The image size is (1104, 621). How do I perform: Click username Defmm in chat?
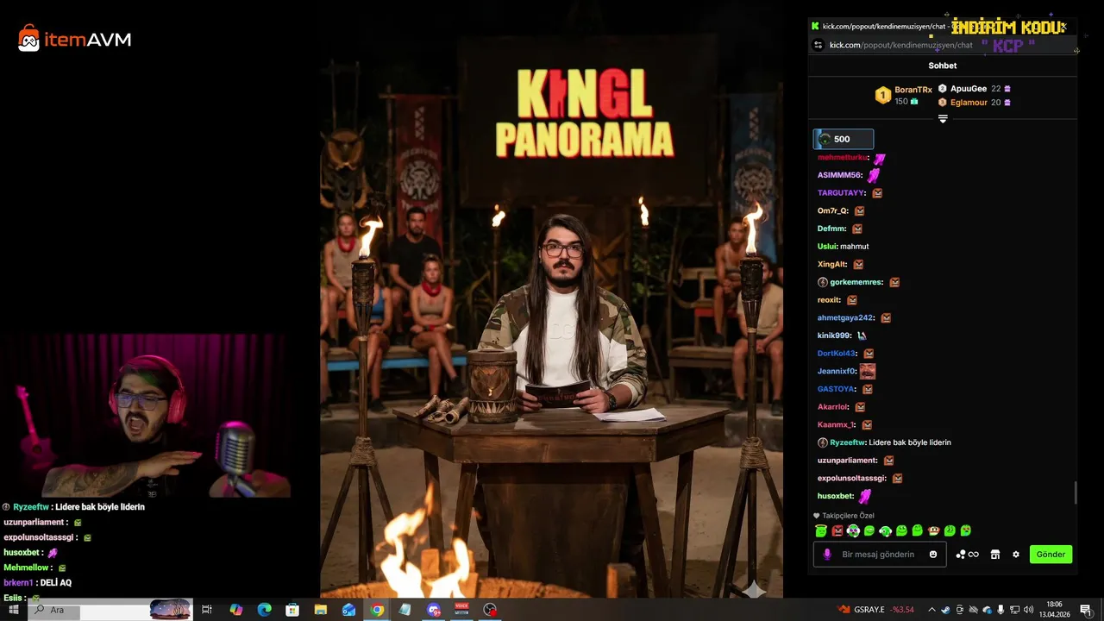pos(831,229)
